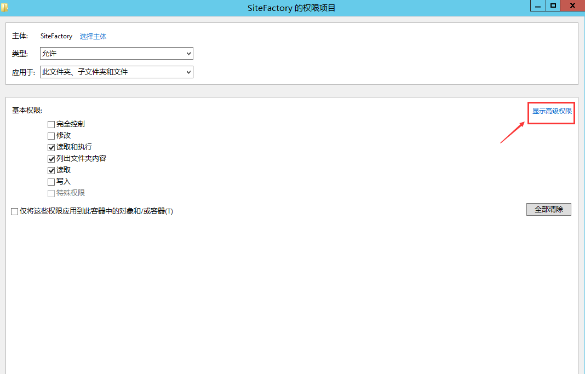Enable the 完全控制 checkbox
The width and height of the screenshot is (585, 374).
point(51,124)
